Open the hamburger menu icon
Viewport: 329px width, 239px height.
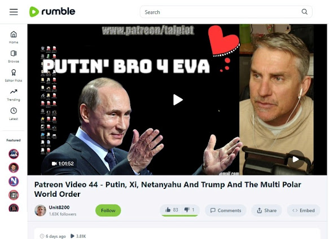(x=14, y=12)
